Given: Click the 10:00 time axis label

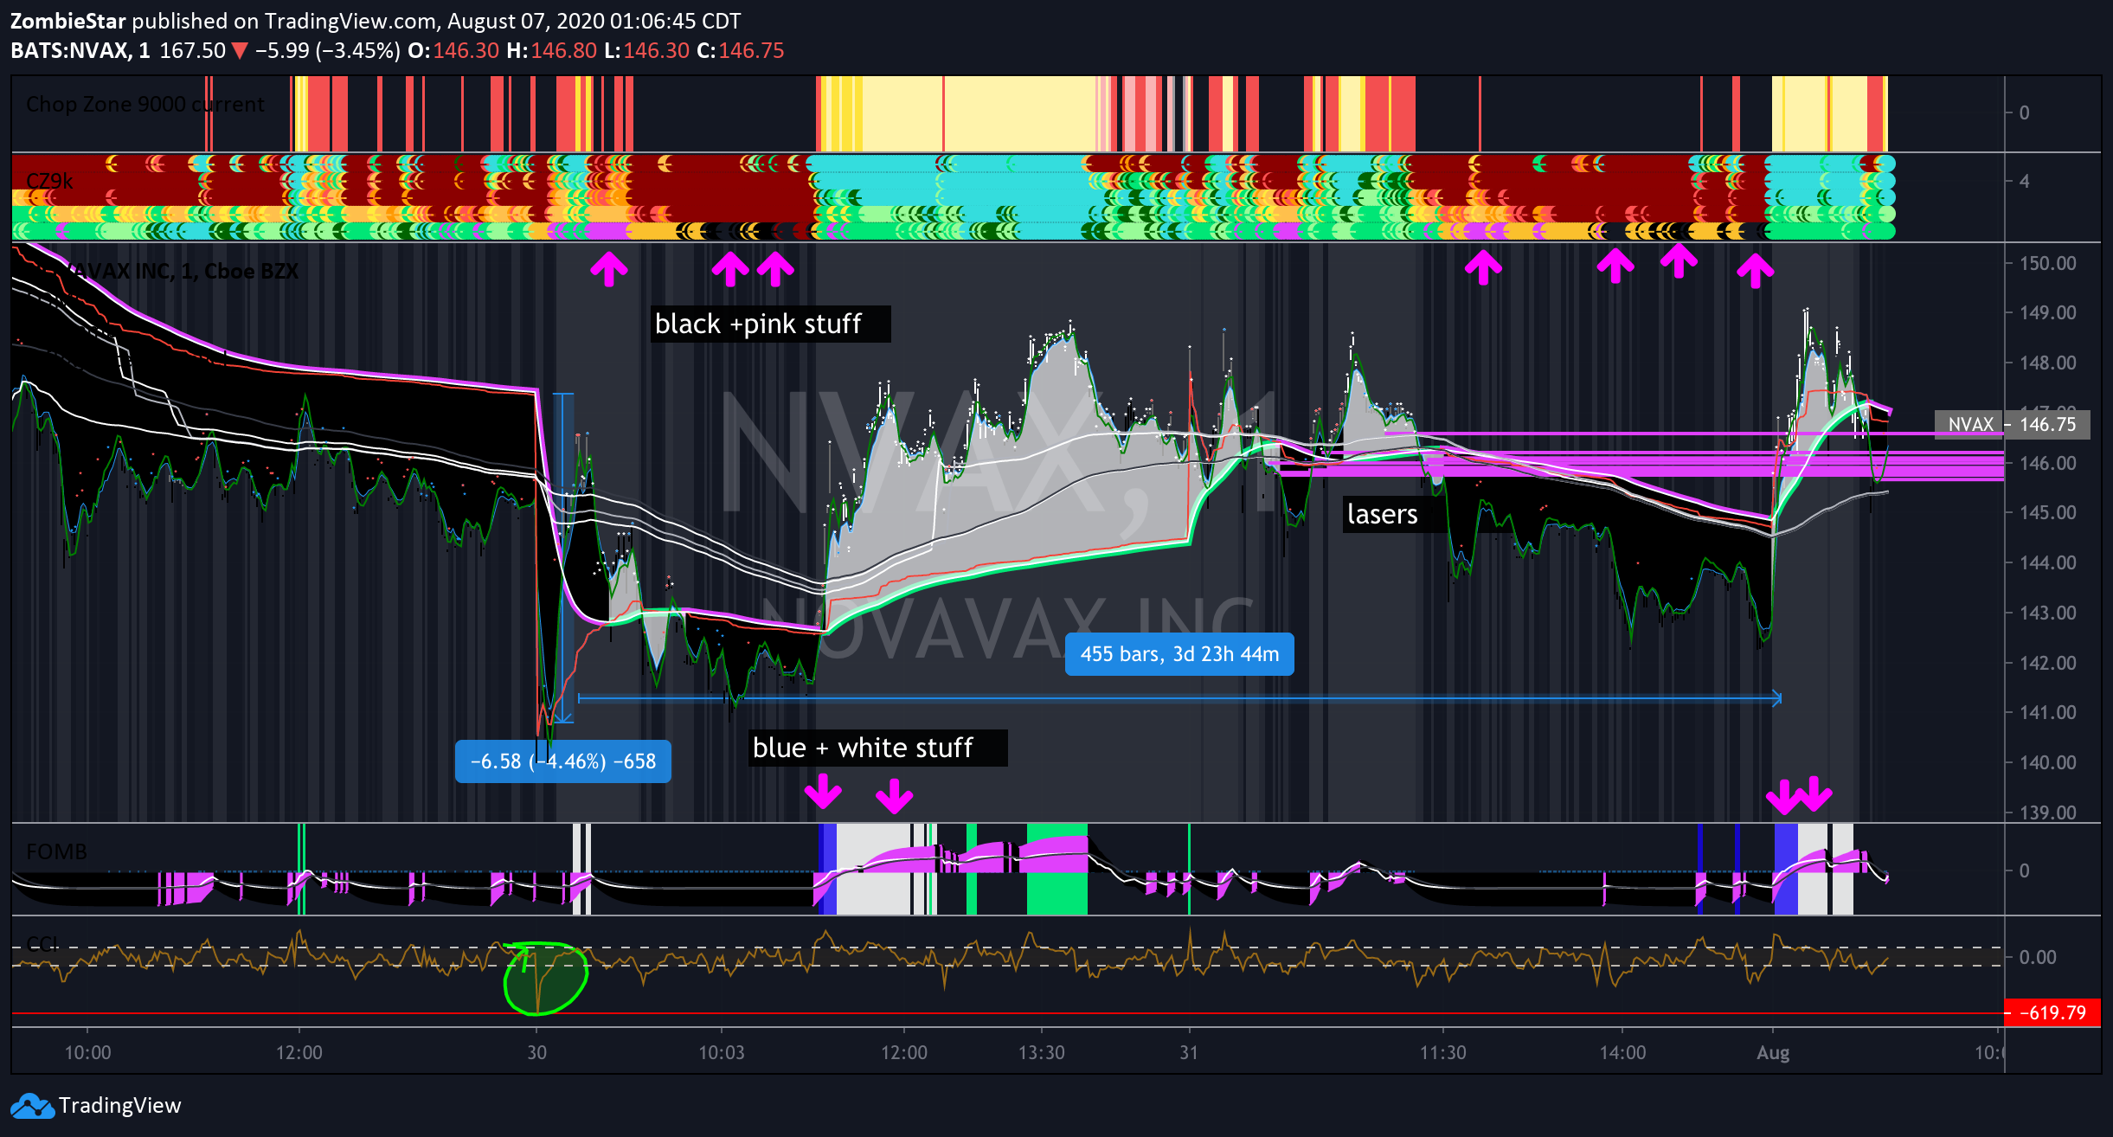Looking at the screenshot, I should pyautogui.click(x=87, y=1053).
